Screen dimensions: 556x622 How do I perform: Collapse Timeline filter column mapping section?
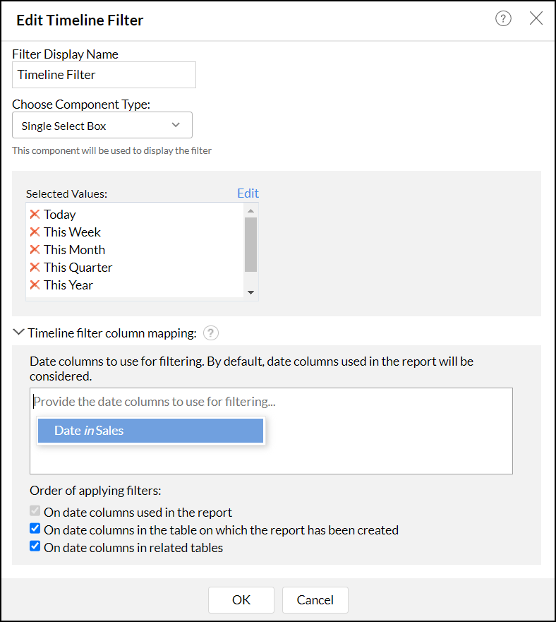(18, 333)
